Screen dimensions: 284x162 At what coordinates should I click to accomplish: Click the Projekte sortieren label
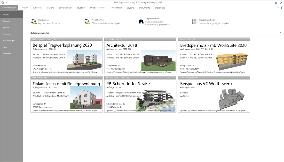click(x=207, y=20)
